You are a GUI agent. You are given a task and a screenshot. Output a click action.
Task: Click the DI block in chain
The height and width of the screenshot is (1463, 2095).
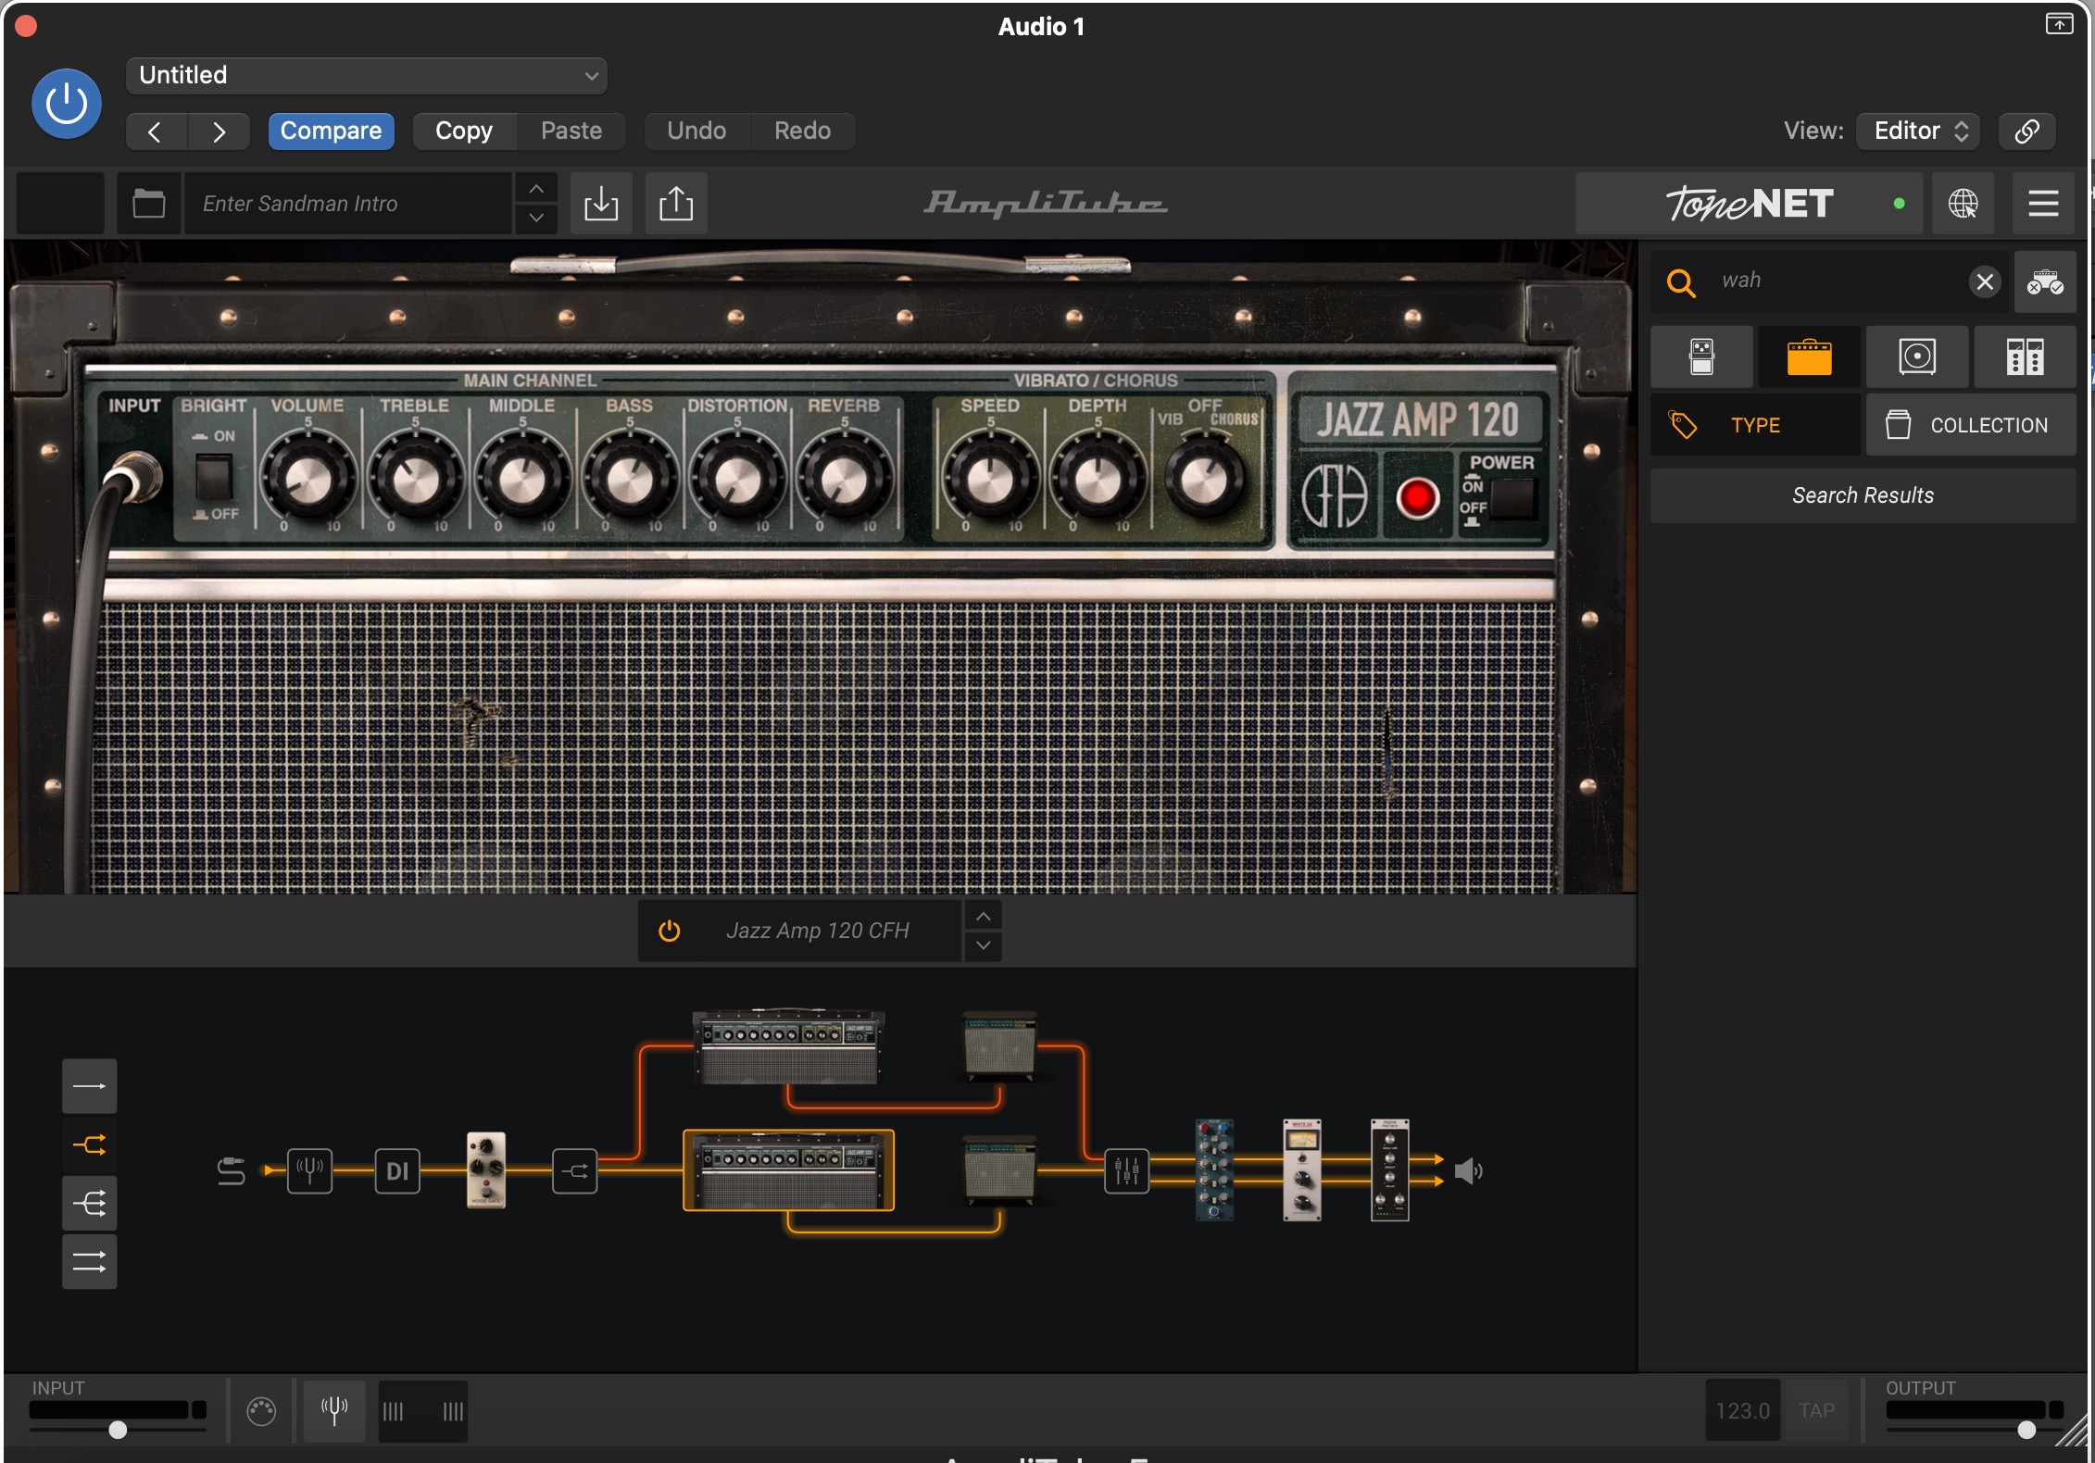397,1171
